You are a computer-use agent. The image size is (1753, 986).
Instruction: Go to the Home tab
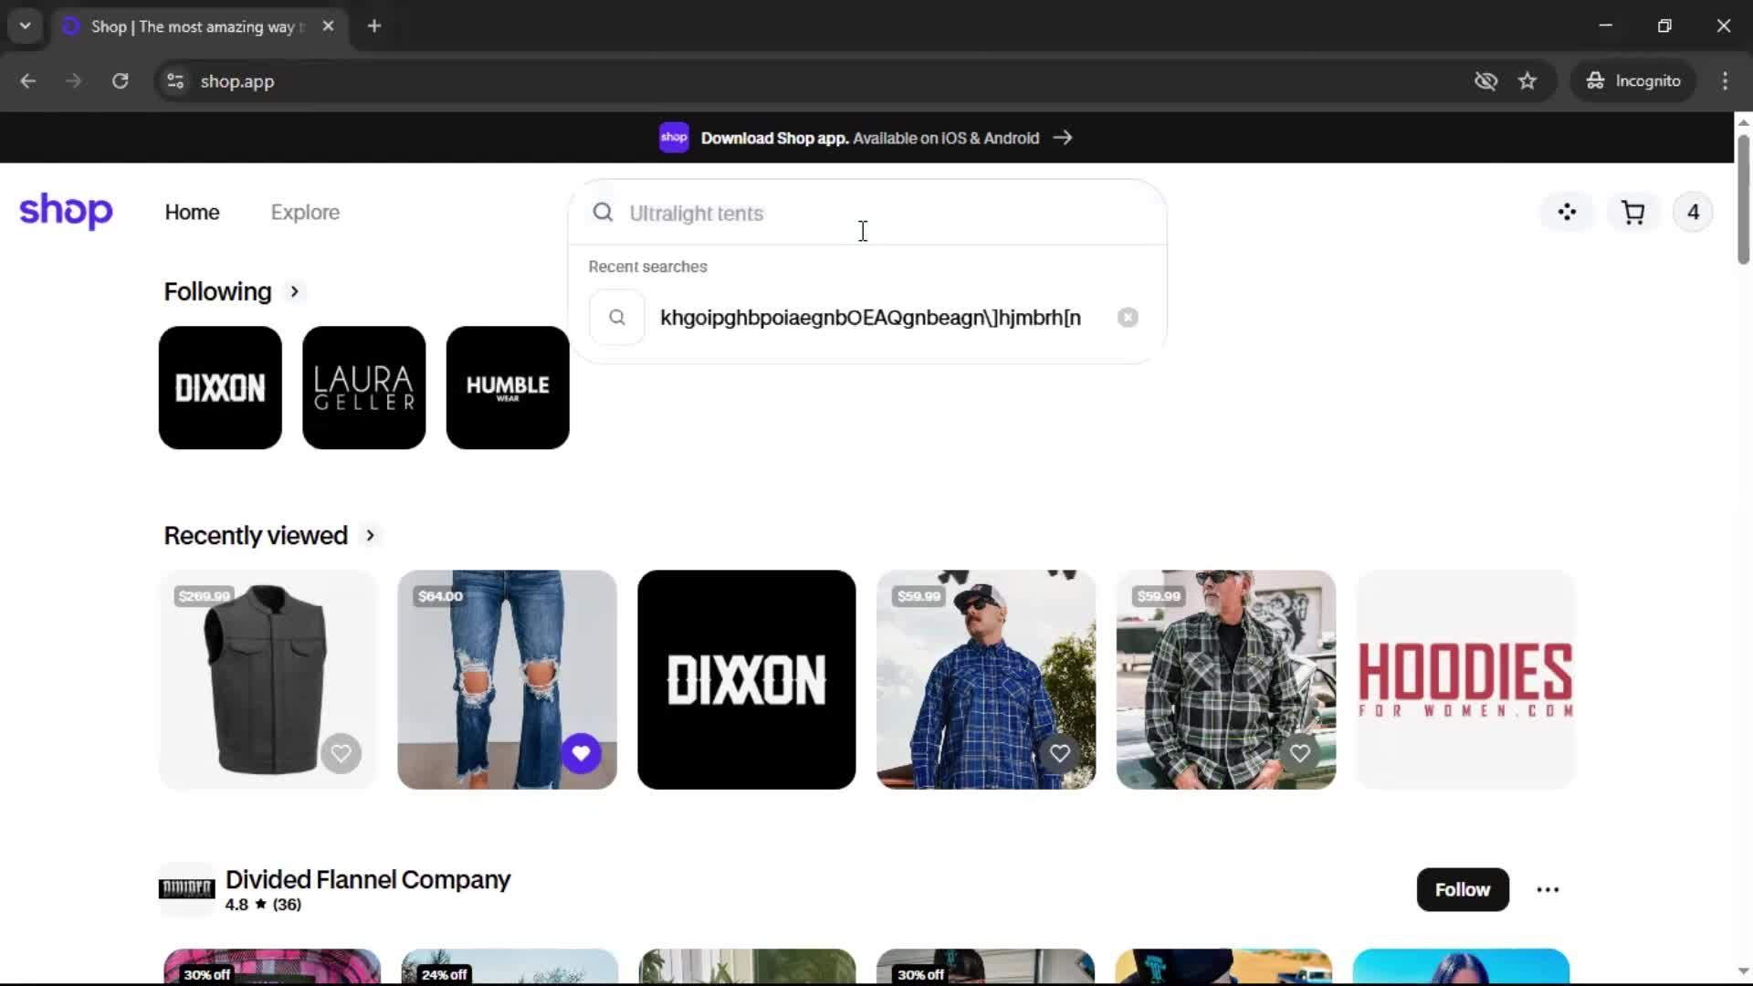pos(192,213)
